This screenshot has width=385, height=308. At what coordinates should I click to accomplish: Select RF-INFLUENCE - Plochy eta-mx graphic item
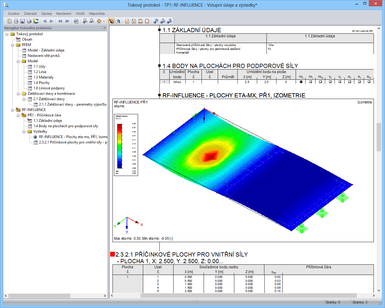click(73, 137)
